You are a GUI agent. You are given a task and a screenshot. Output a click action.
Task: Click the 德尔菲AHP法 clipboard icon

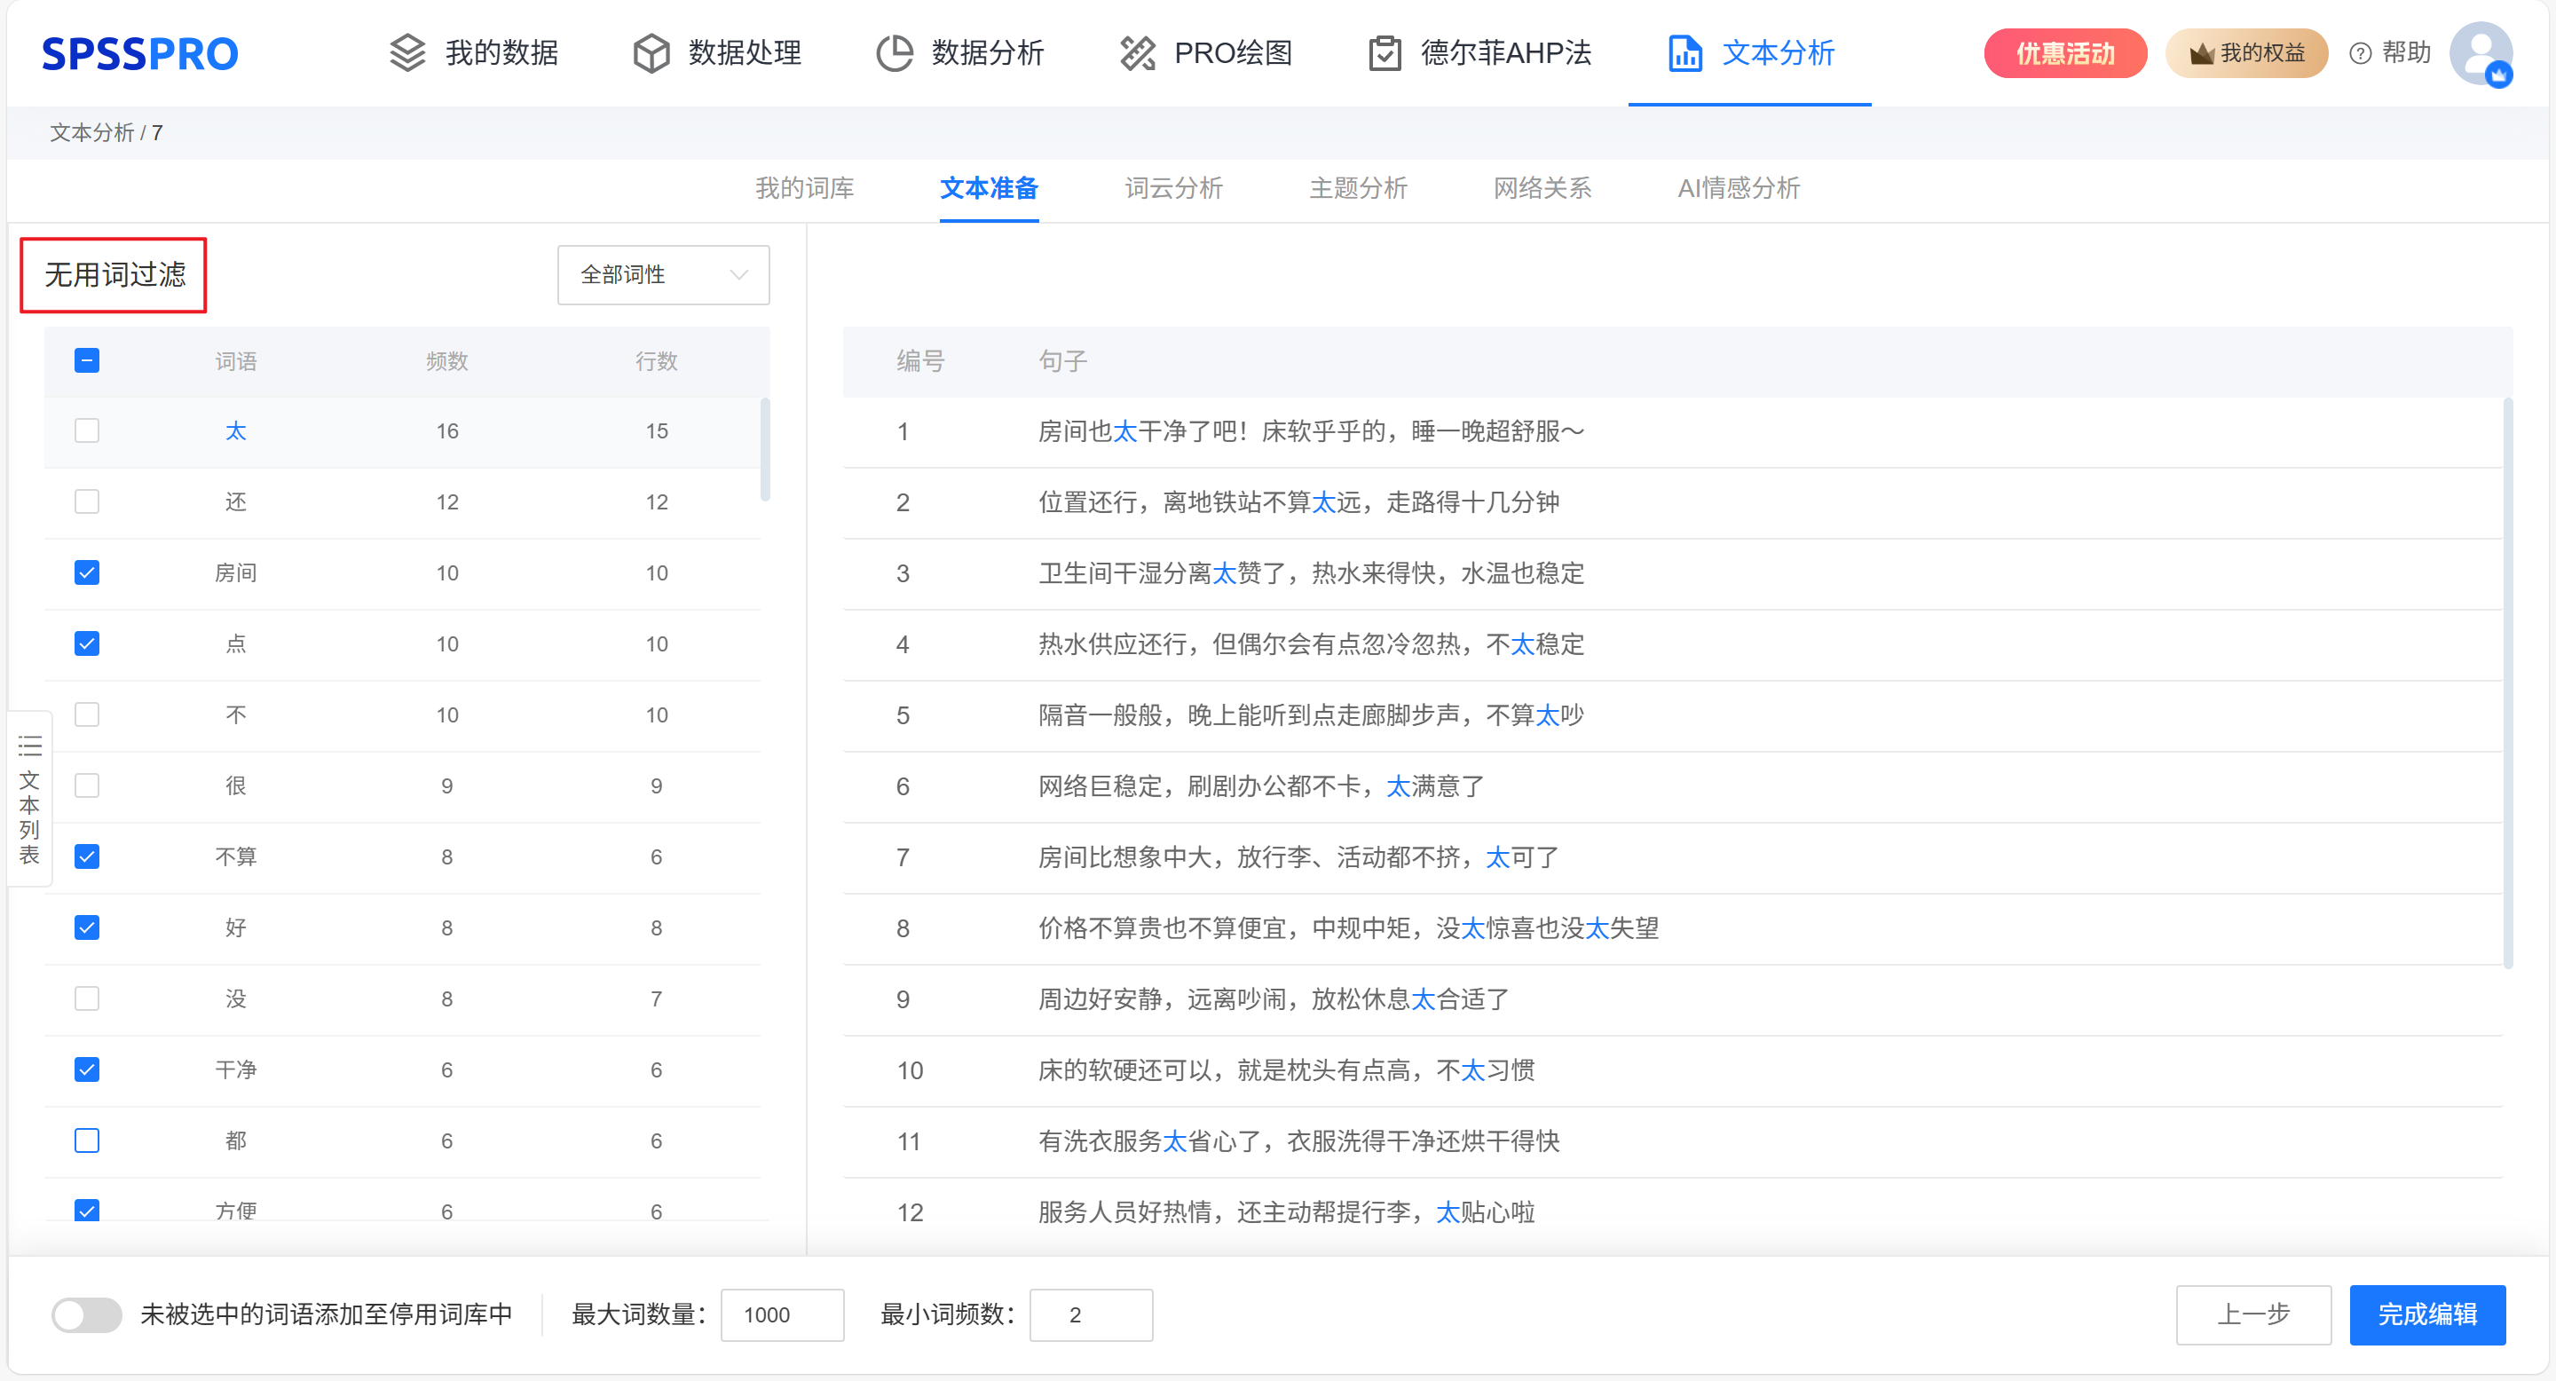tap(1384, 52)
